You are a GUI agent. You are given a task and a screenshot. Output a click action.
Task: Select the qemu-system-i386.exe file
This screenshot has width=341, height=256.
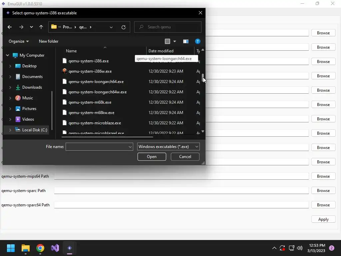(89, 61)
